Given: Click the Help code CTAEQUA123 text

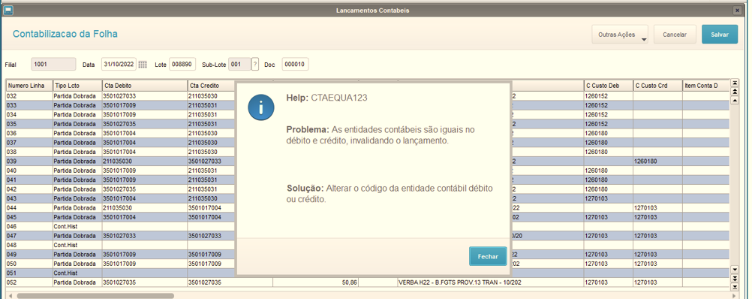Looking at the screenshot, I should pyautogui.click(x=339, y=98).
